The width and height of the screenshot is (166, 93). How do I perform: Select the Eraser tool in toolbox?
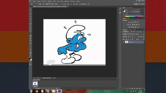point(30,33)
